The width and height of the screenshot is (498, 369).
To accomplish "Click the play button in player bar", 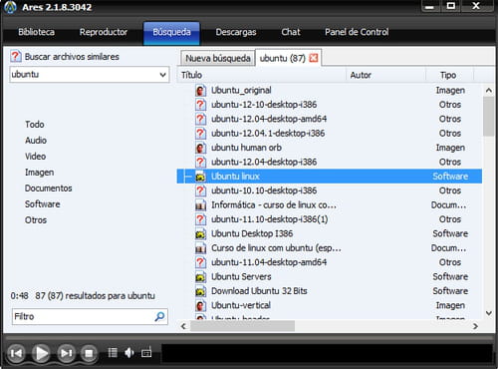I will coord(41,353).
